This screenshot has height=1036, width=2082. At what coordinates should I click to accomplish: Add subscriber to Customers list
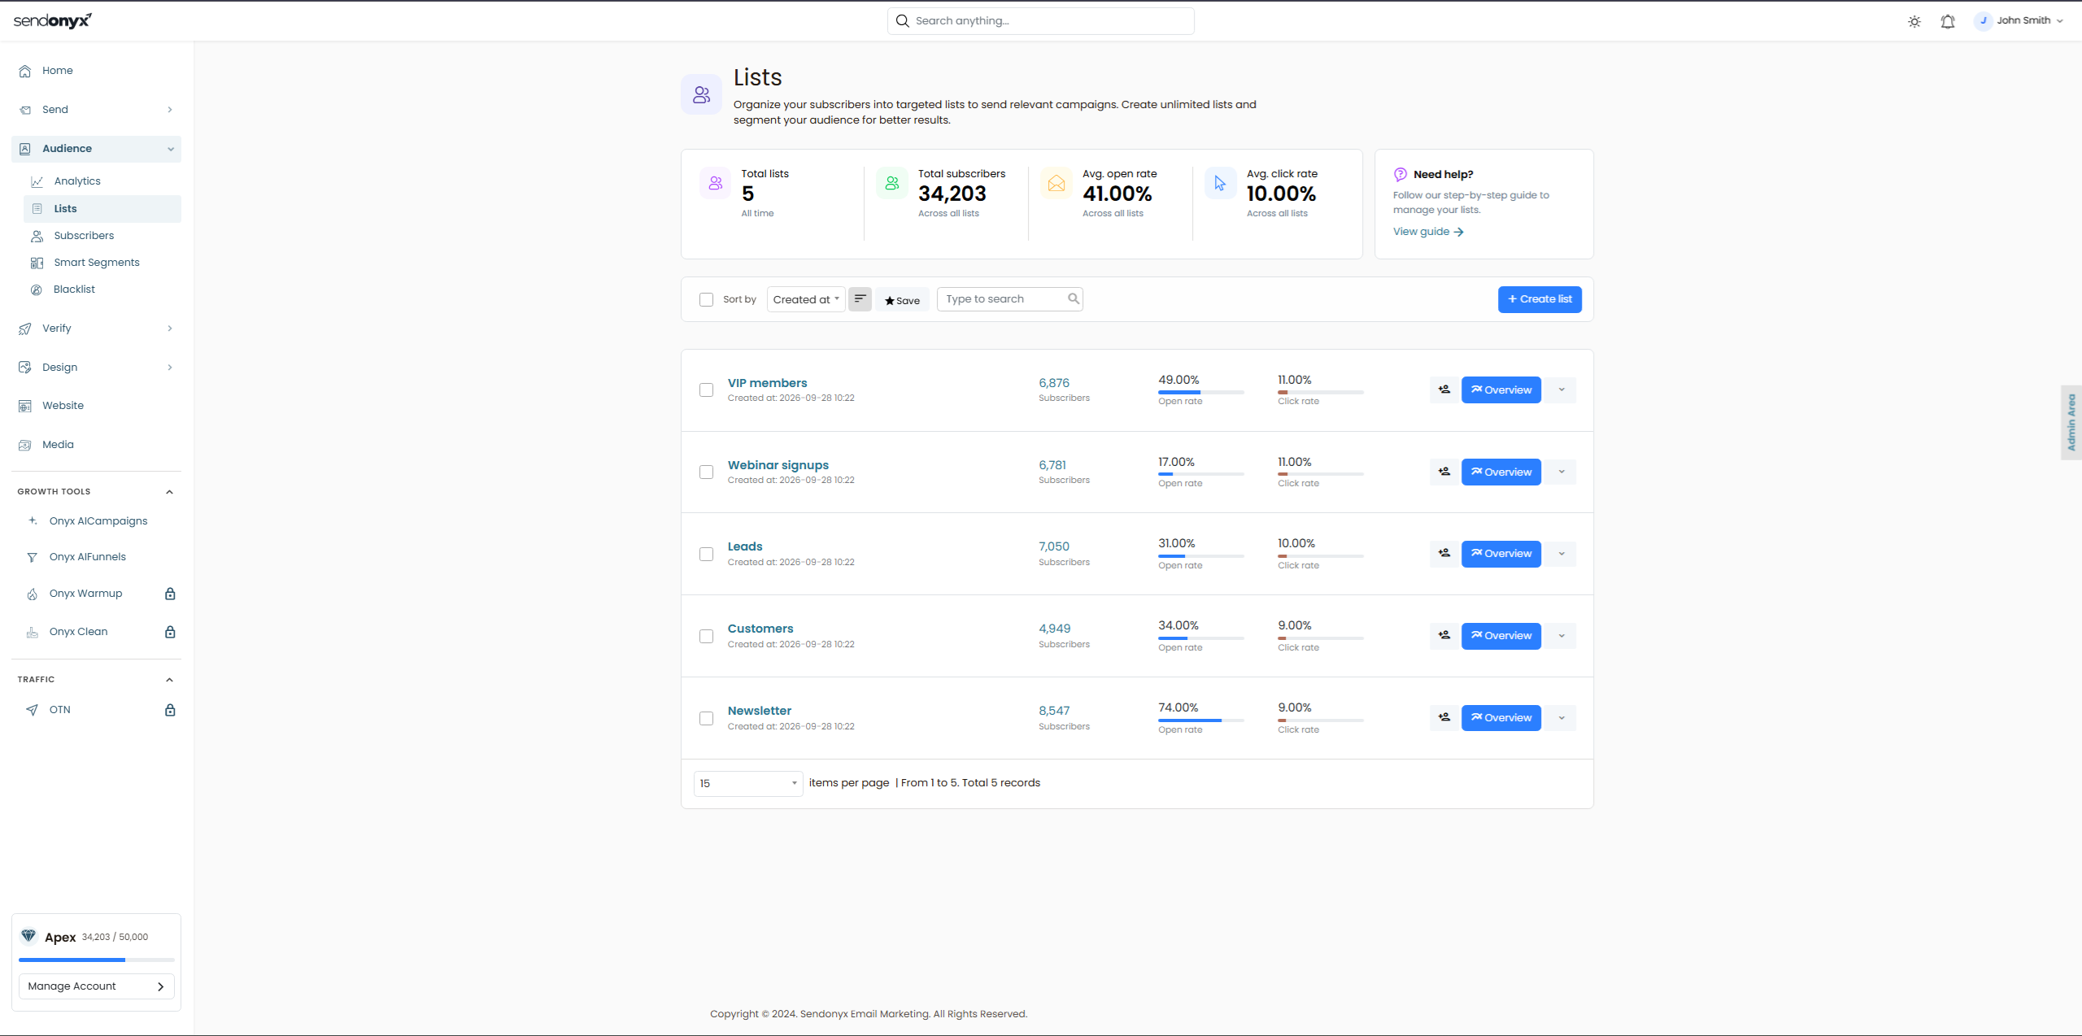click(x=1444, y=635)
